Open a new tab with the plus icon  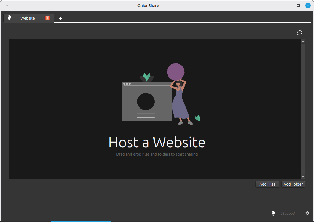click(60, 18)
